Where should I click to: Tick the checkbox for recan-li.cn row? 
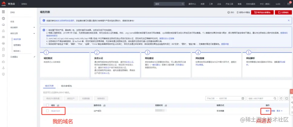(x=47, y=111)
